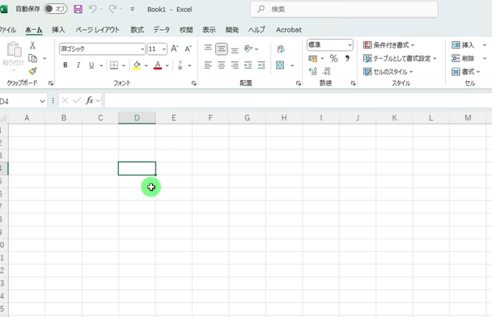Screen dimensions: 492x317
Task: Open the 数式 tab
Action: pyautogui.click(x=137, y=30)
